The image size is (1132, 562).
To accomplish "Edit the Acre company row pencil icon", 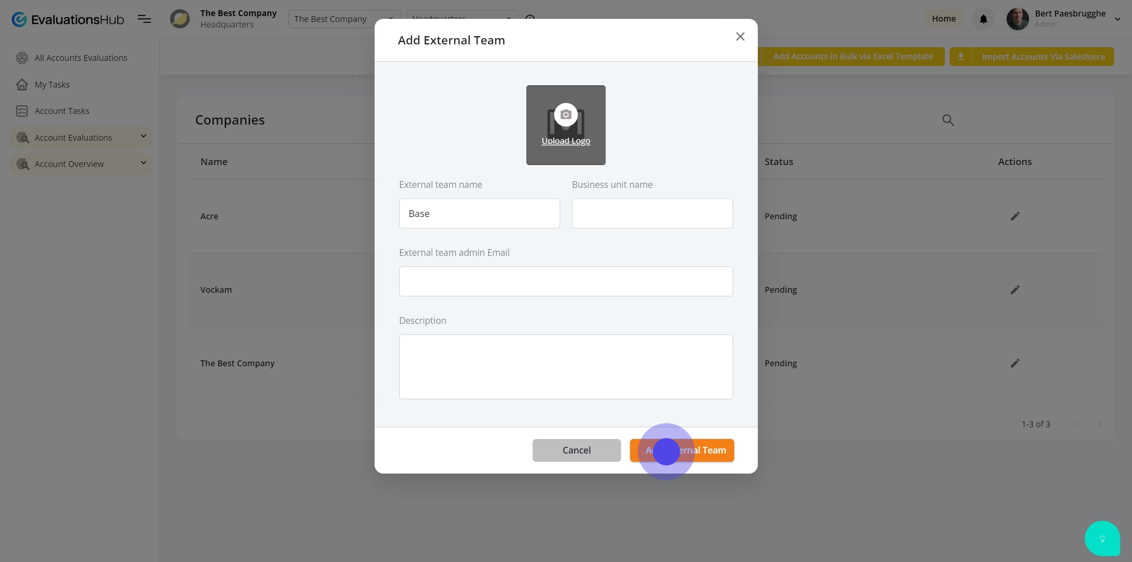I will 1014,216.
